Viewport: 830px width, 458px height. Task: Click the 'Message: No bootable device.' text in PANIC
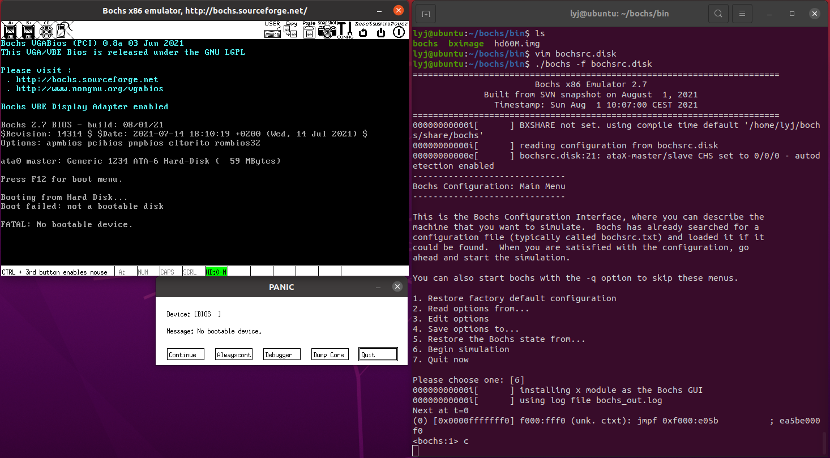pos(214,331)
